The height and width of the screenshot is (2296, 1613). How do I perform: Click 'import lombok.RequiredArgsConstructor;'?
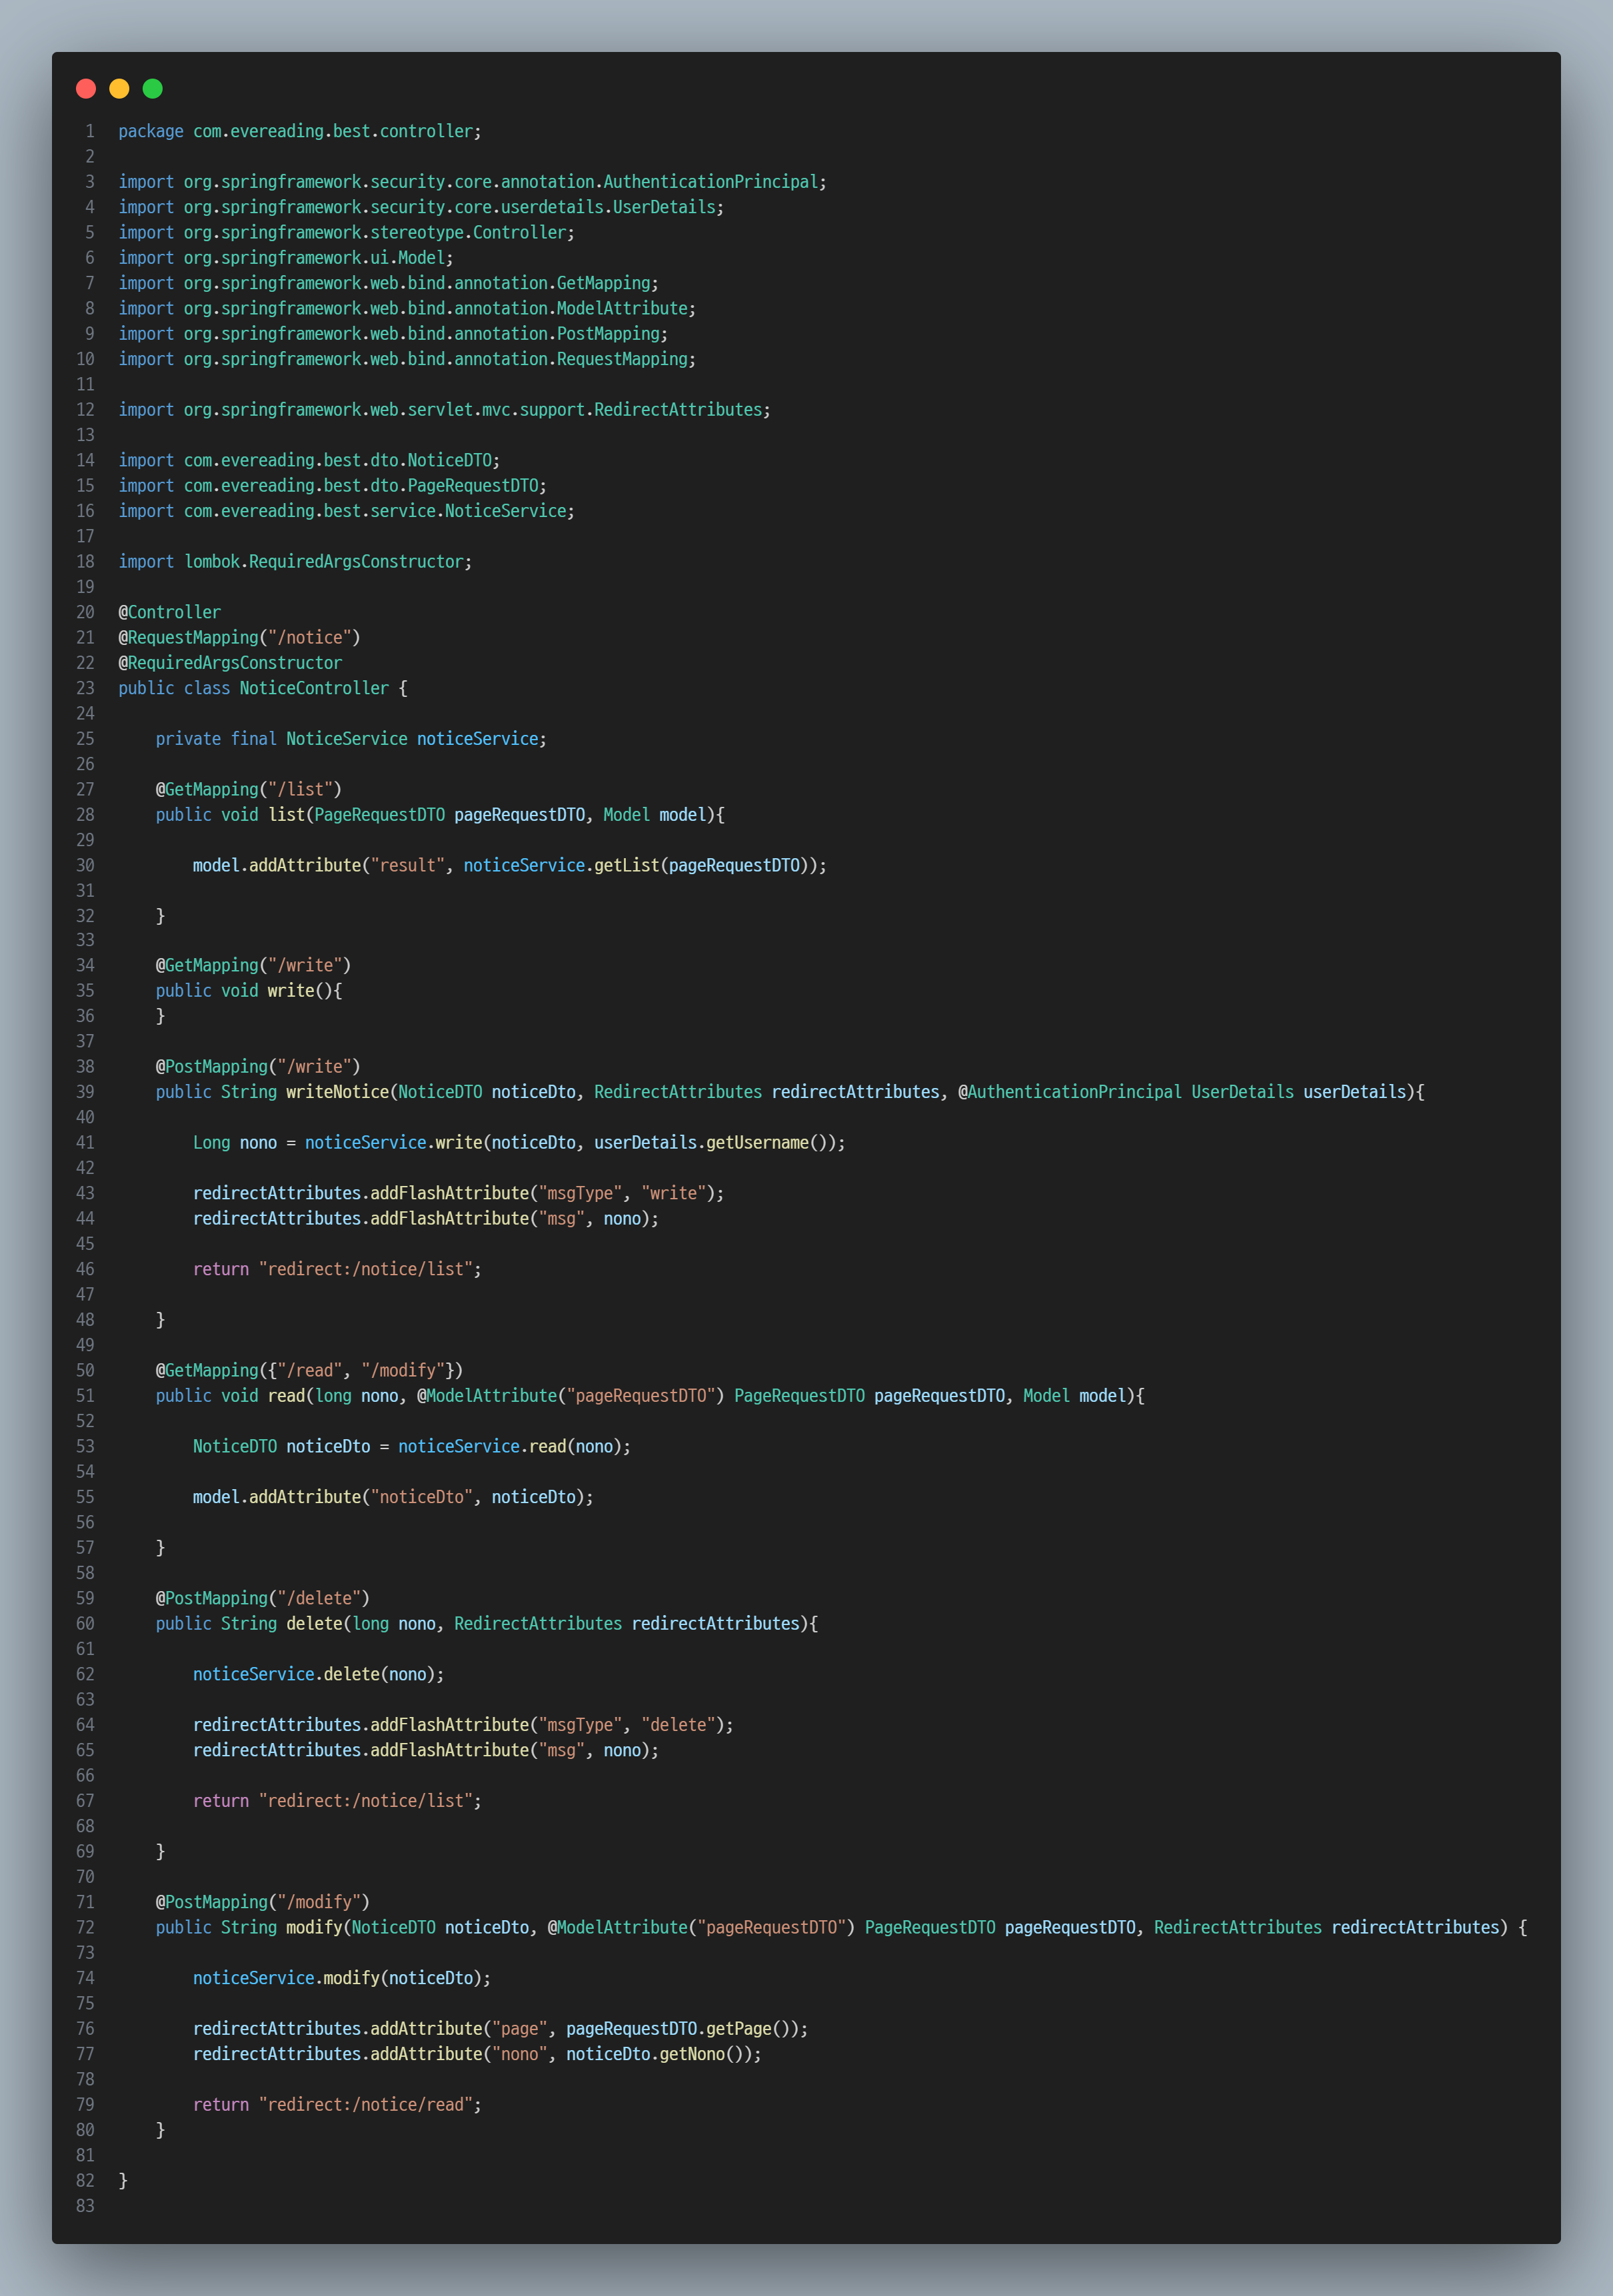pos(295,562)
